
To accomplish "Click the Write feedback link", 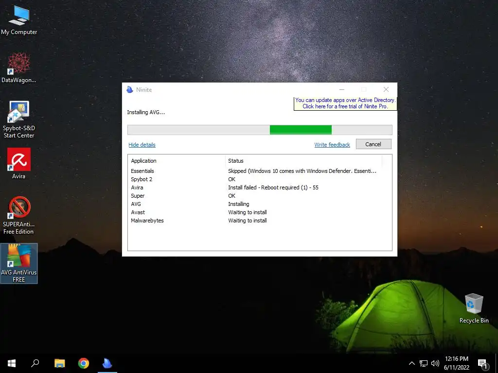I will (332, 145).
